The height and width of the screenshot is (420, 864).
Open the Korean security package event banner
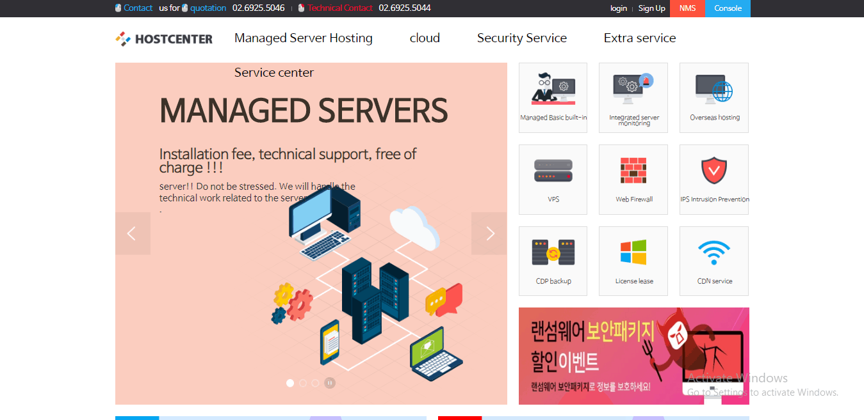pyautogui.click(x=633, y=356)
